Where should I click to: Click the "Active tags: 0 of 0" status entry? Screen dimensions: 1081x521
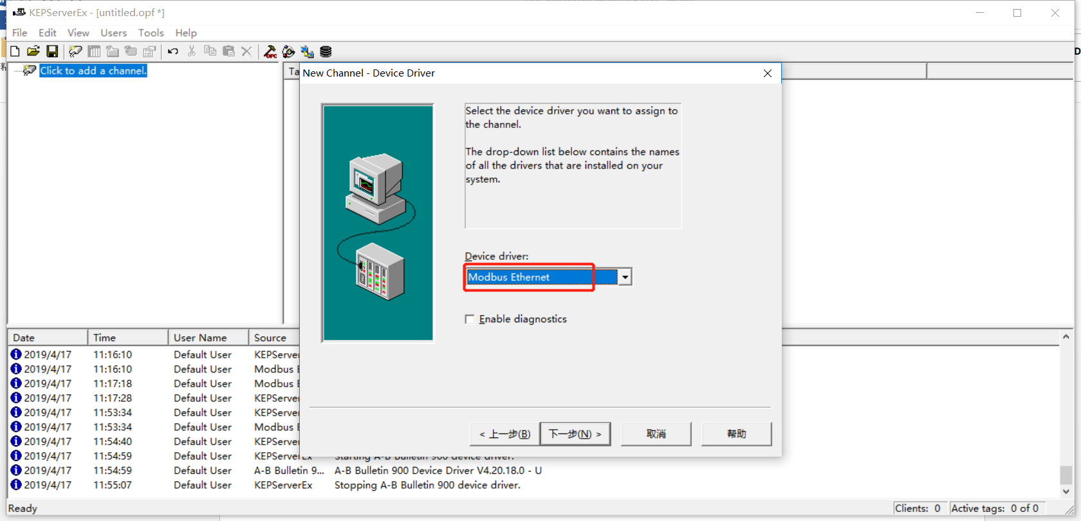(x=995, y=508)
